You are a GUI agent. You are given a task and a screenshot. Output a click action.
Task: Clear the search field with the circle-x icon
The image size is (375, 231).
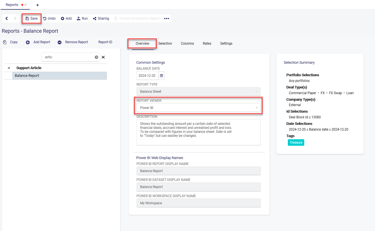tap(96, 57)
